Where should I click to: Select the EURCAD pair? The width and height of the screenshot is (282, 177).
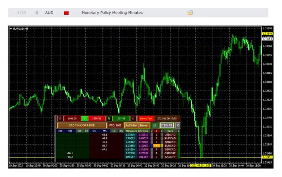(x=170, y=146)
